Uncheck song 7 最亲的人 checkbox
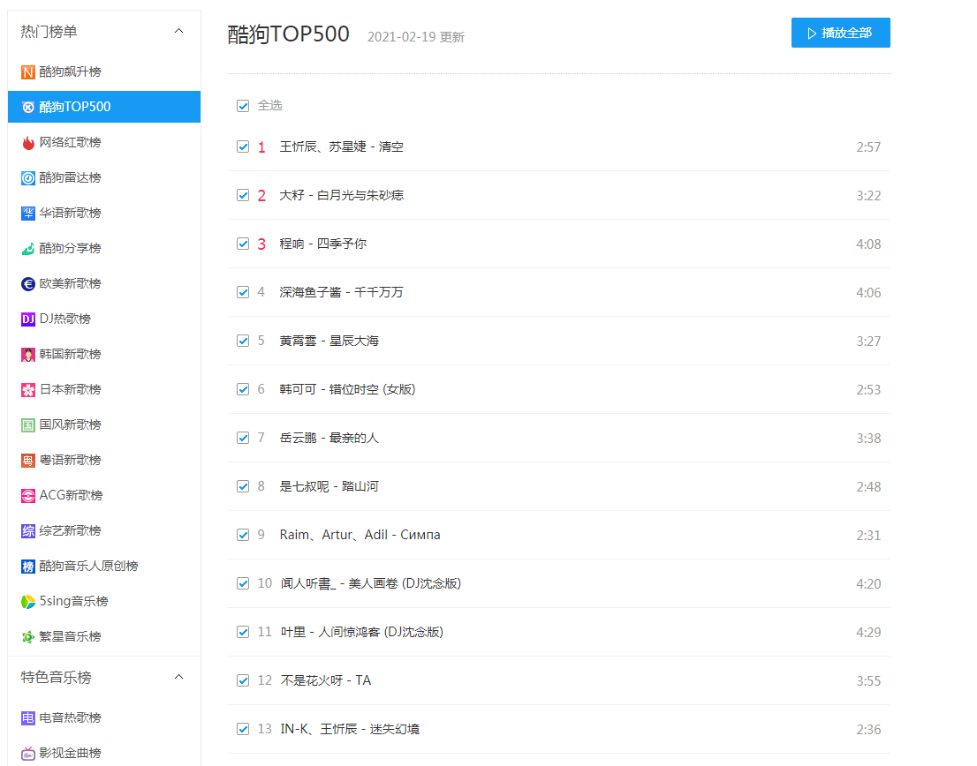 click(243, 438)
